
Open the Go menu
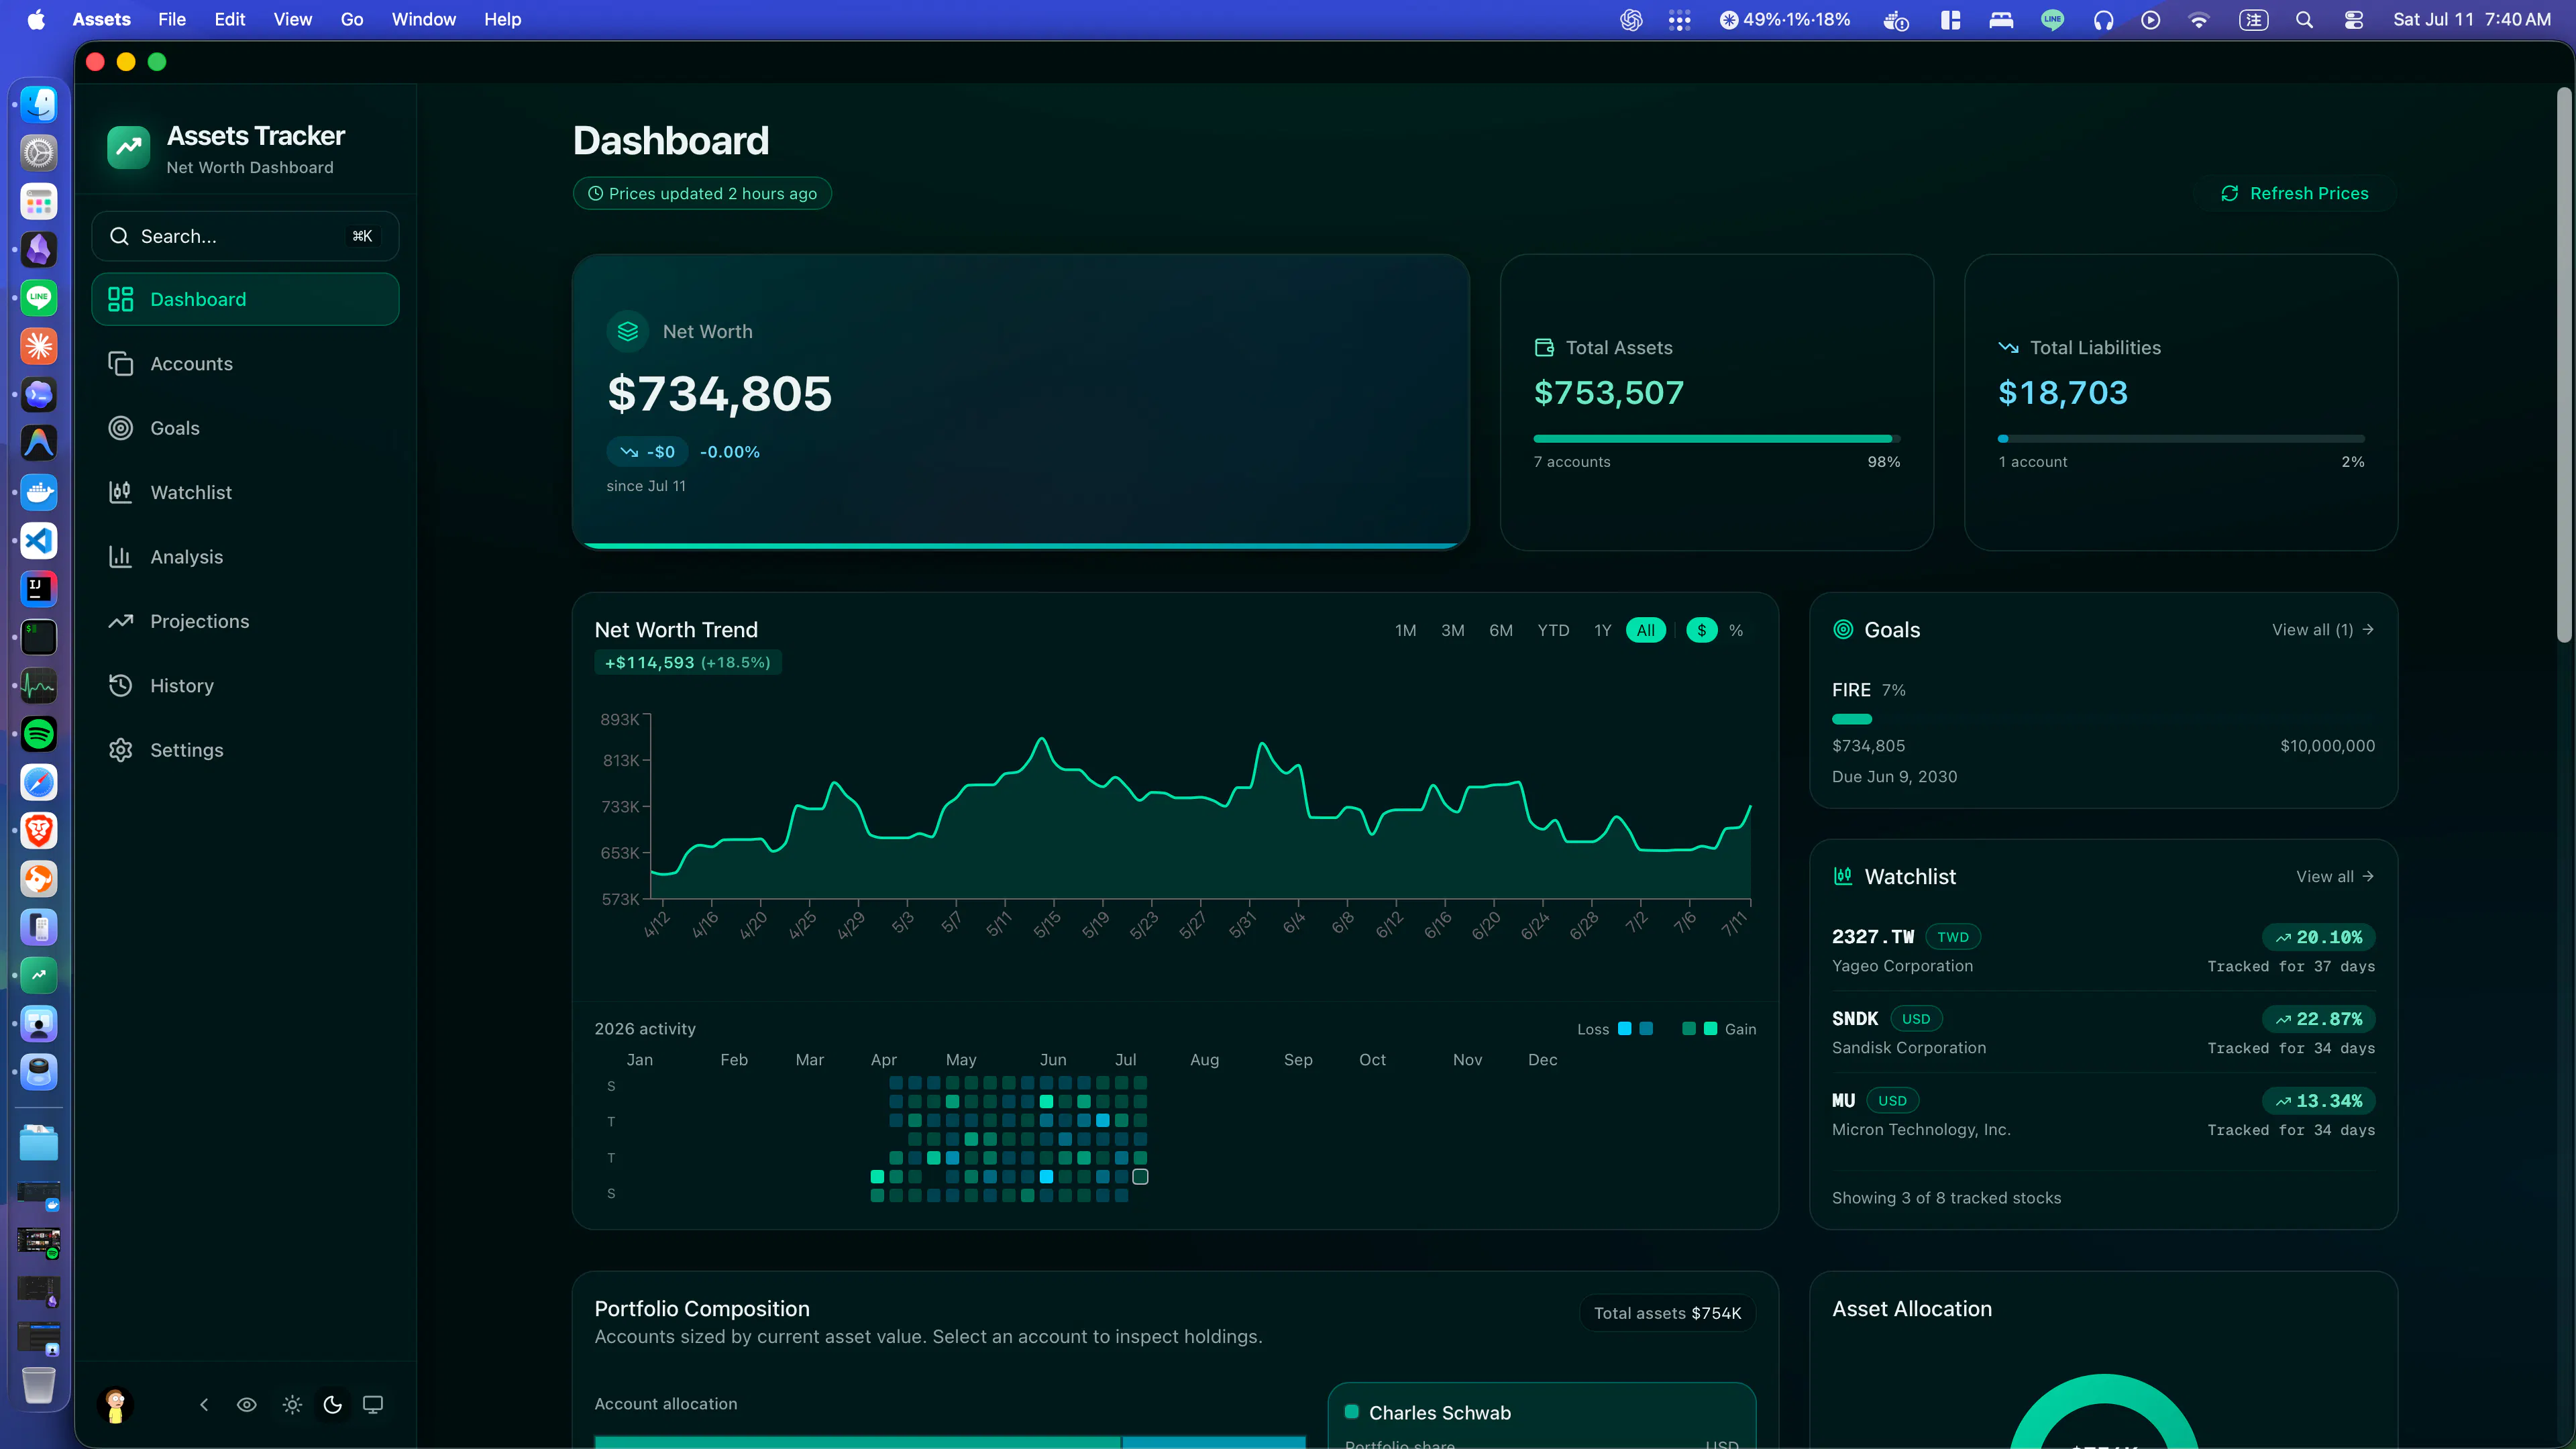351,19
